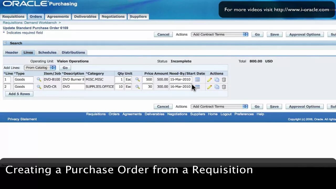Delete line 2 using trash icon
This screenshot has width=336, height=189.
point(224,87)
